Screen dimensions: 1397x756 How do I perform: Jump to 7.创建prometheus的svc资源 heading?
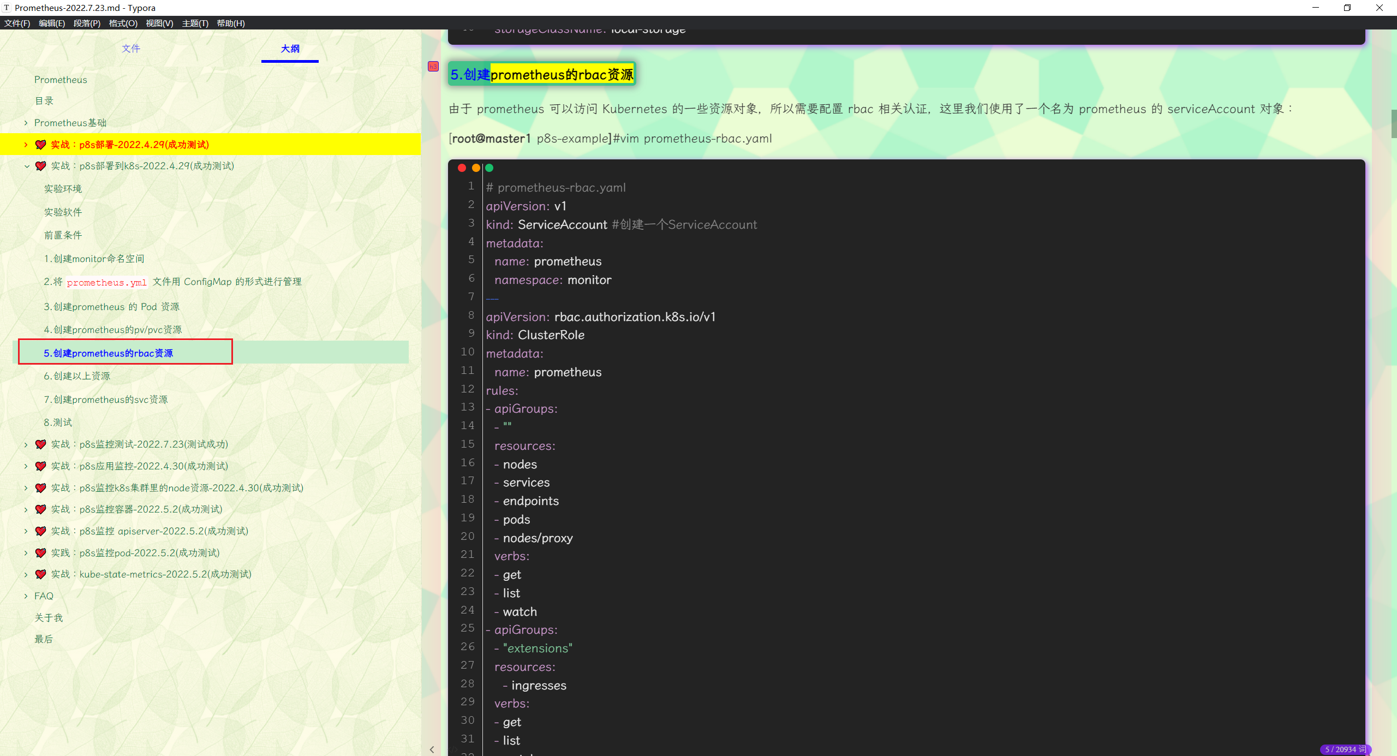tap(106, 400)
